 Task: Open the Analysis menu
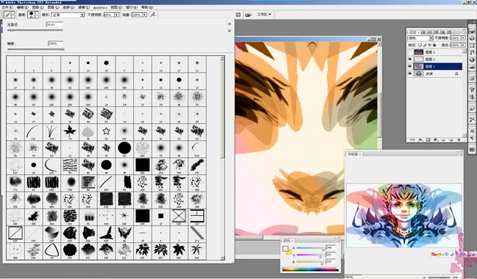tap(100, 7)
